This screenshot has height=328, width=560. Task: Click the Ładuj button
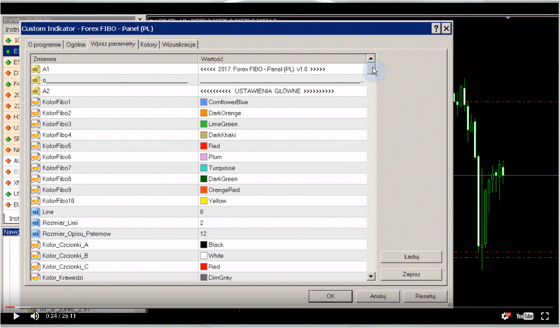[412, 257]
